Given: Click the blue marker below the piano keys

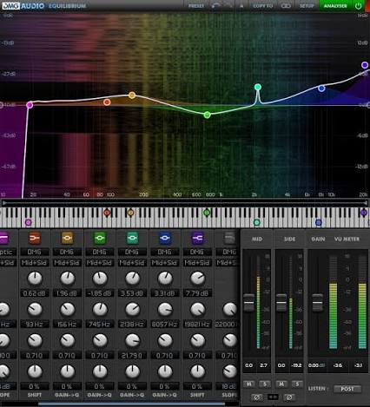Looking at the screenshot, I should 319,222.
